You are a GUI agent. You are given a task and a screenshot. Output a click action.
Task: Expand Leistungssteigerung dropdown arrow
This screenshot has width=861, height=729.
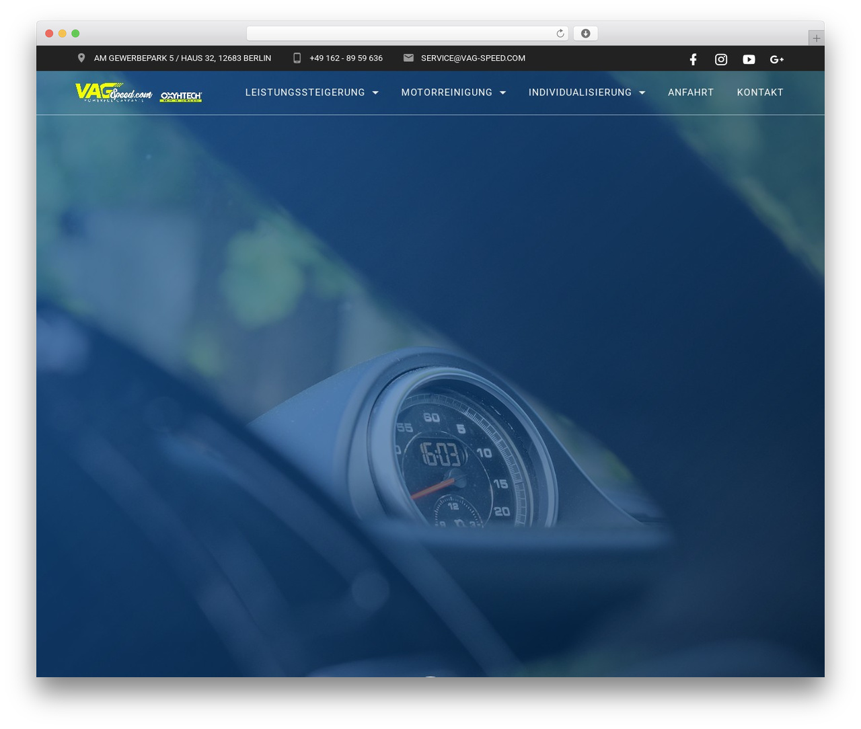[x=375, y=93]
